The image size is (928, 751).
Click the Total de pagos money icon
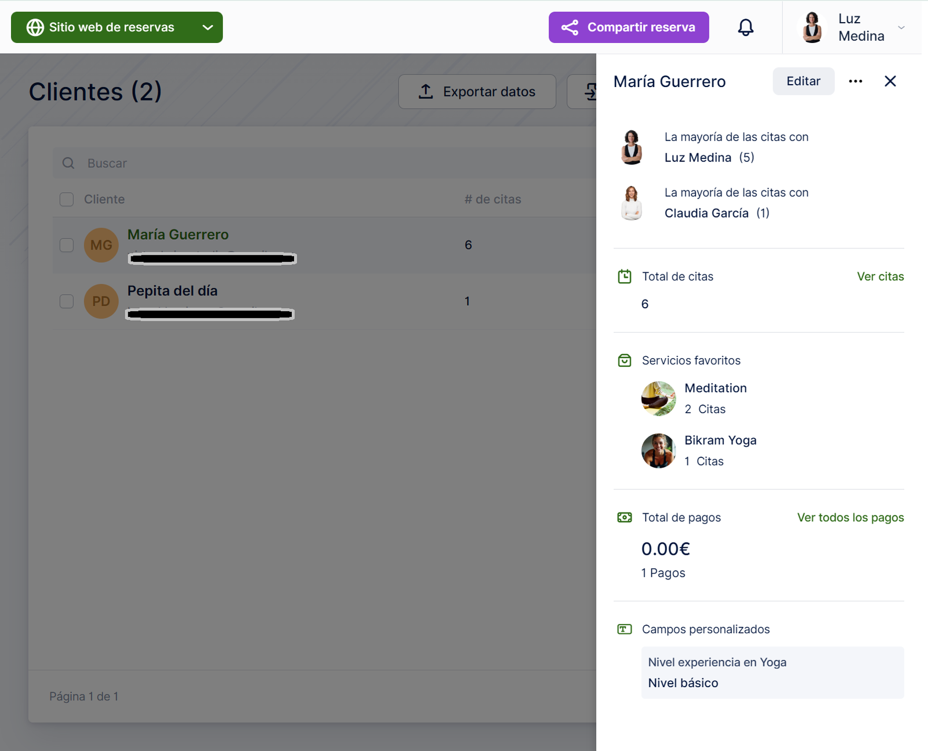point(625,517)
